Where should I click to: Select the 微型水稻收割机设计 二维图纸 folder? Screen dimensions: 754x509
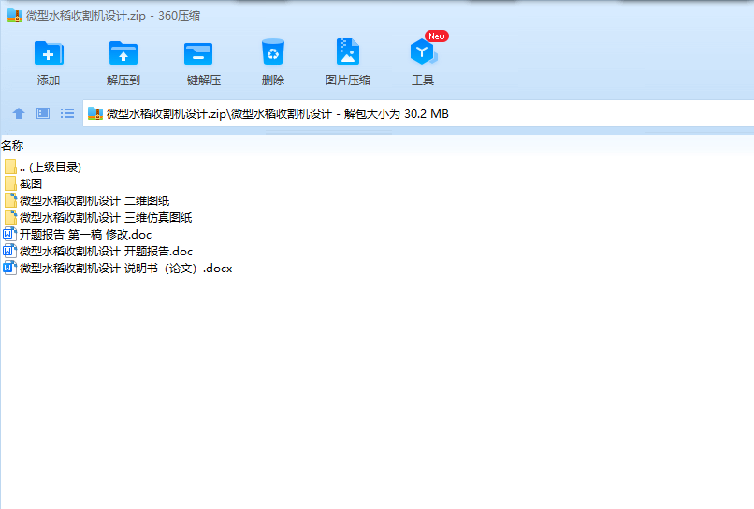[87, 200]
